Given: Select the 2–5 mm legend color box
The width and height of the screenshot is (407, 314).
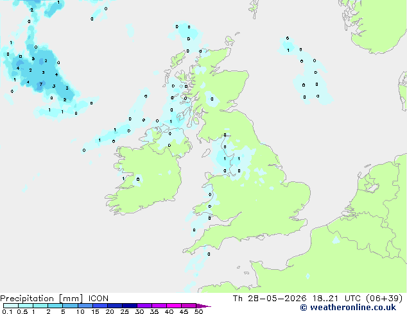Looking at the screenshot, I should tap(55, 306).
